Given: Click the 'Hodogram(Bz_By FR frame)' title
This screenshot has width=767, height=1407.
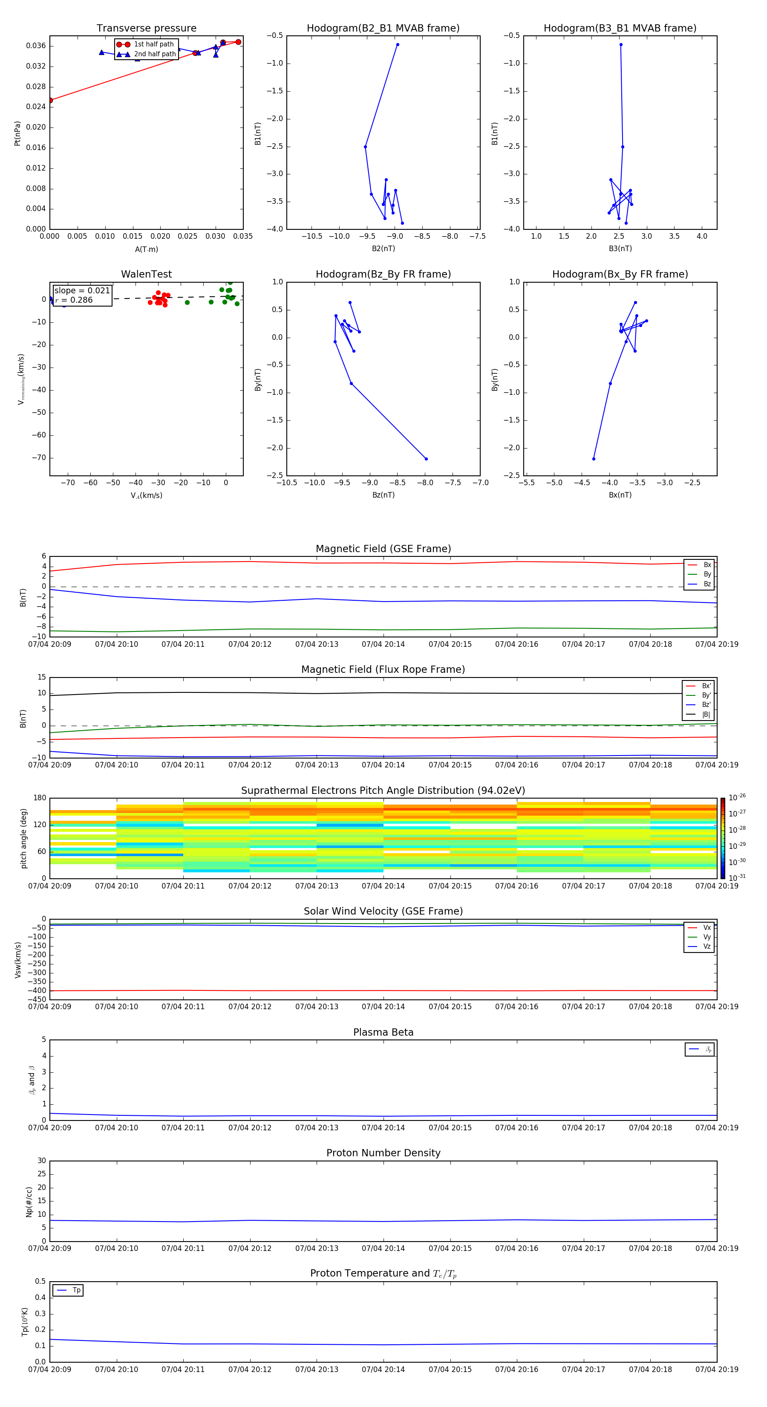Looking at the screenshot, I should tap(383, 274).
